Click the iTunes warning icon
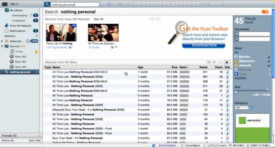The image size is (275, 148). (36, 51)
